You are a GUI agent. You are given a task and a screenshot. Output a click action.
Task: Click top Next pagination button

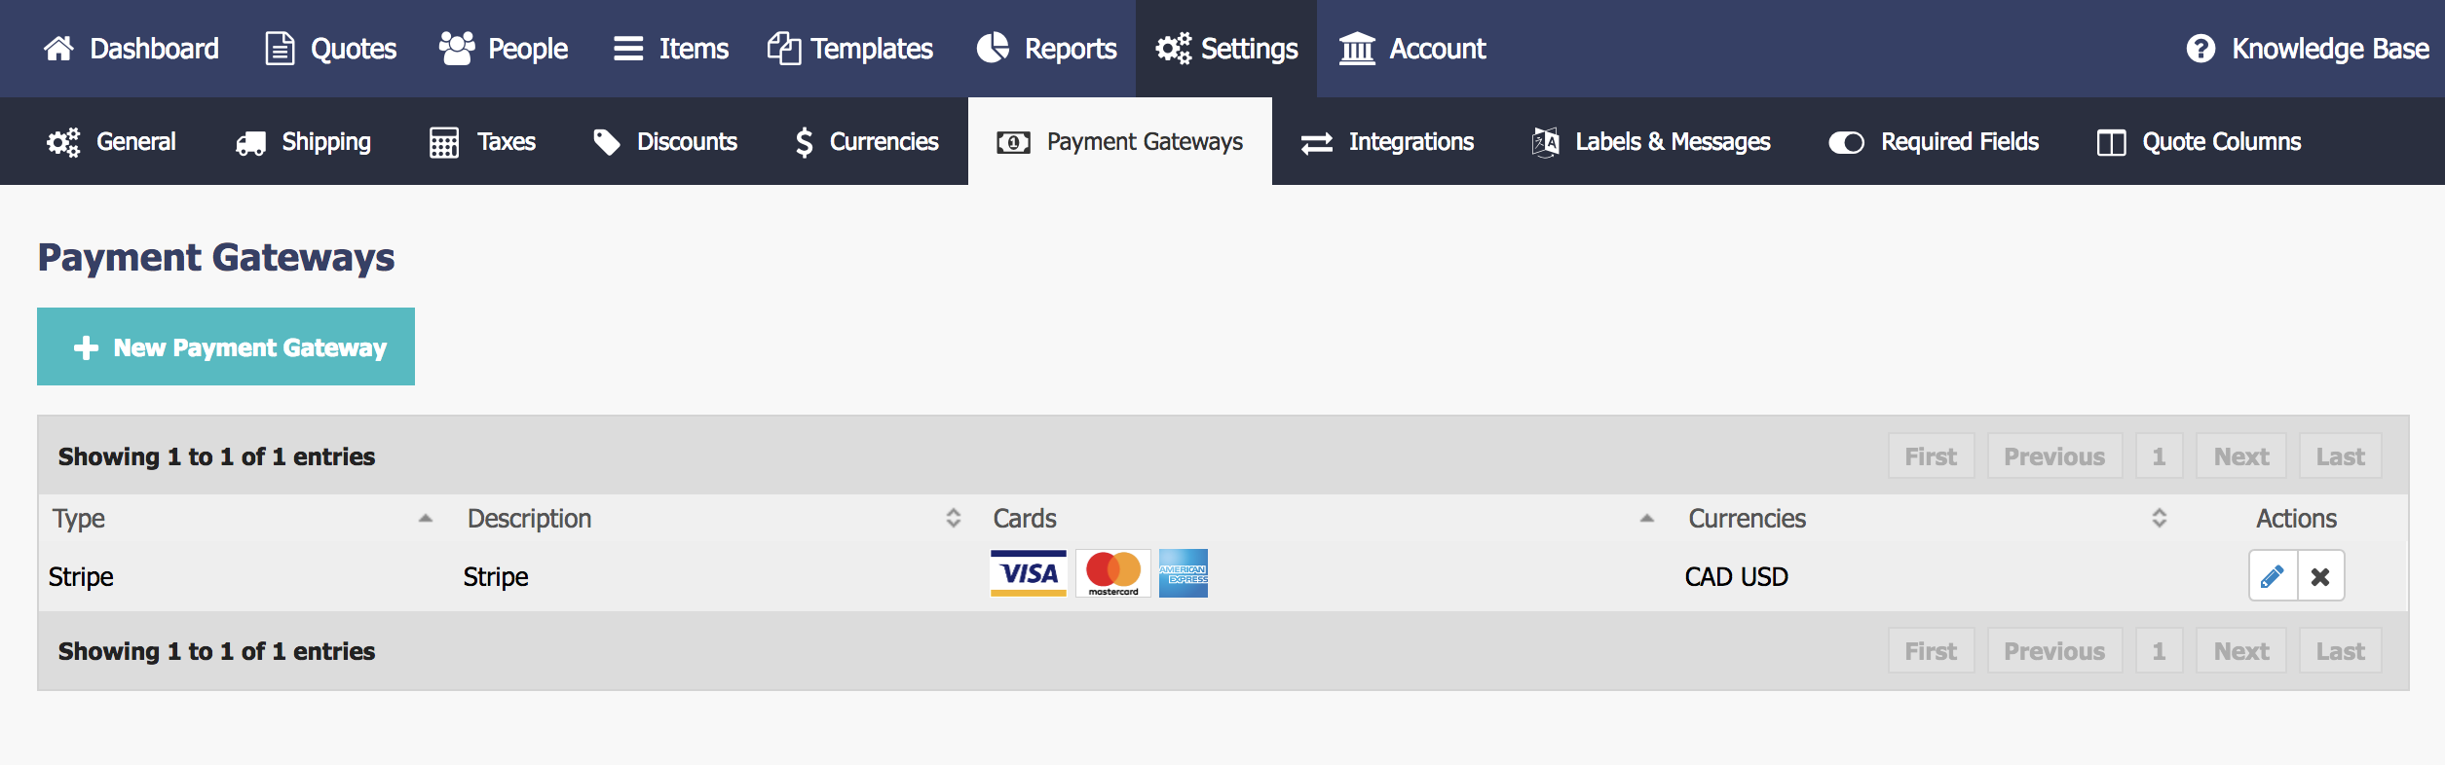coord(2240,456)
